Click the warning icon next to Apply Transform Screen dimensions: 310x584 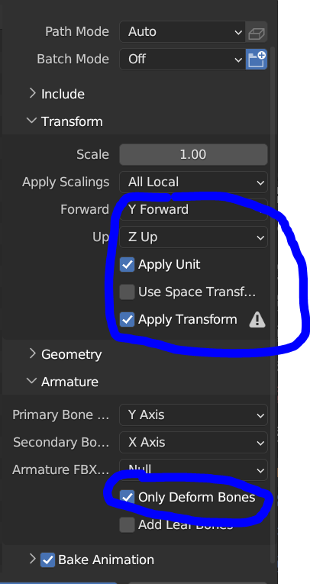click(257, 320)
